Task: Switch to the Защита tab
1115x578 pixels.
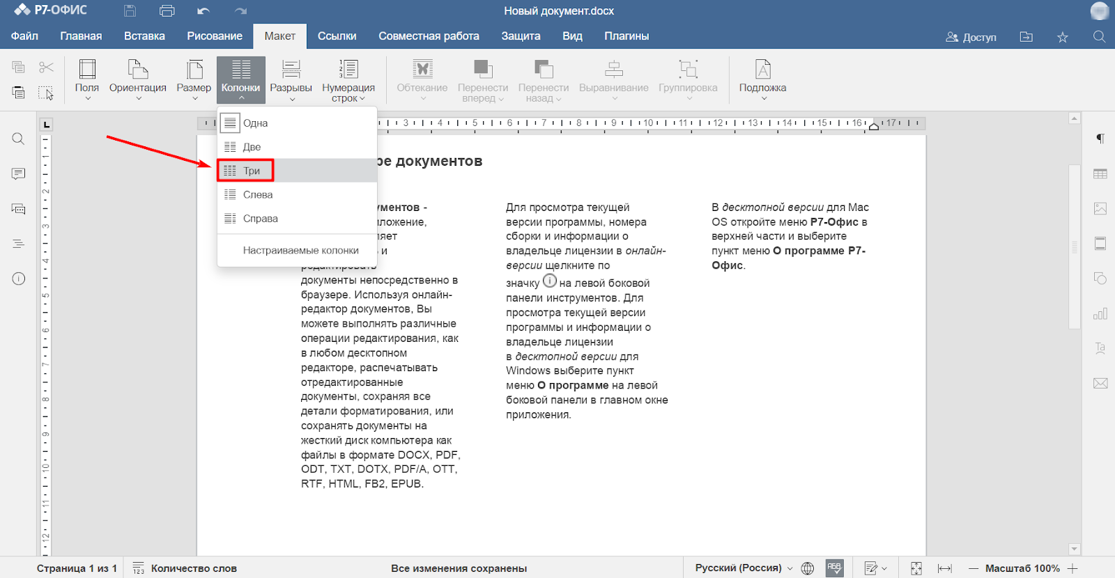Action: tap(521, 36)
